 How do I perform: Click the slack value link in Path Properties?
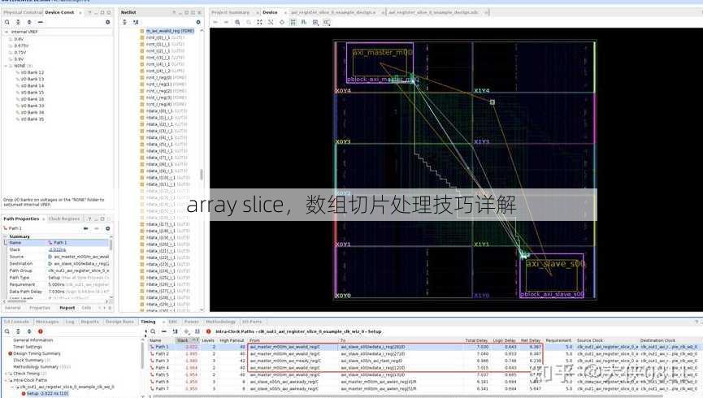[x=57, y=249]
